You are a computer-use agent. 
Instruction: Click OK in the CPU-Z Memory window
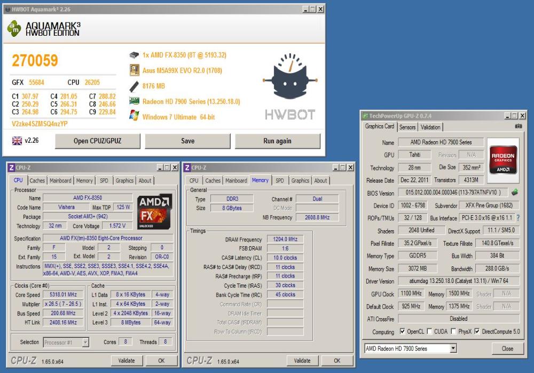point(337,361)
